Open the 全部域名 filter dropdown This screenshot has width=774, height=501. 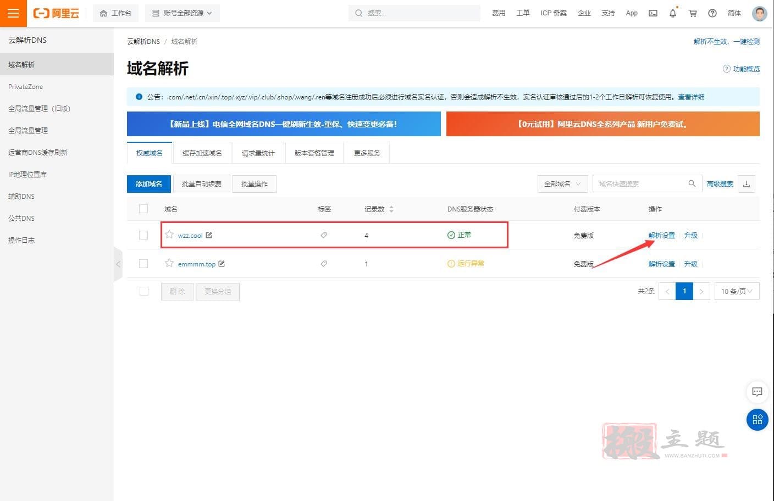coord(562,184)
